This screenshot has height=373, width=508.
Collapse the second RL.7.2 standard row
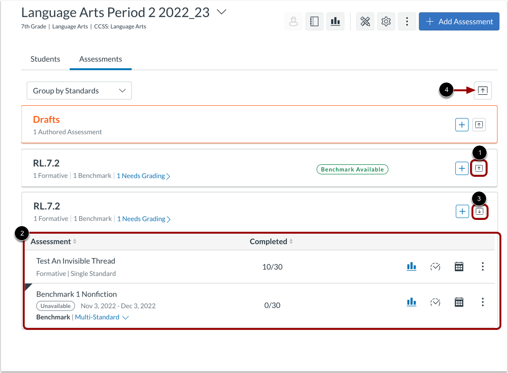pyautogui.click(x=480, y=212)
